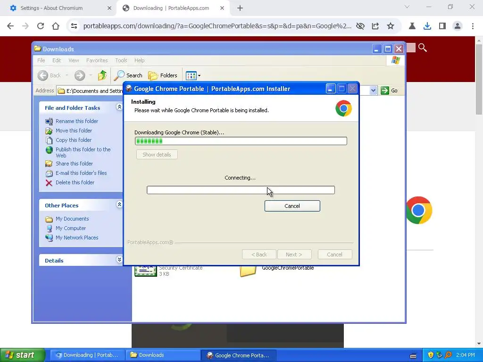Open the Chromium downloads tray

[427, 26]
